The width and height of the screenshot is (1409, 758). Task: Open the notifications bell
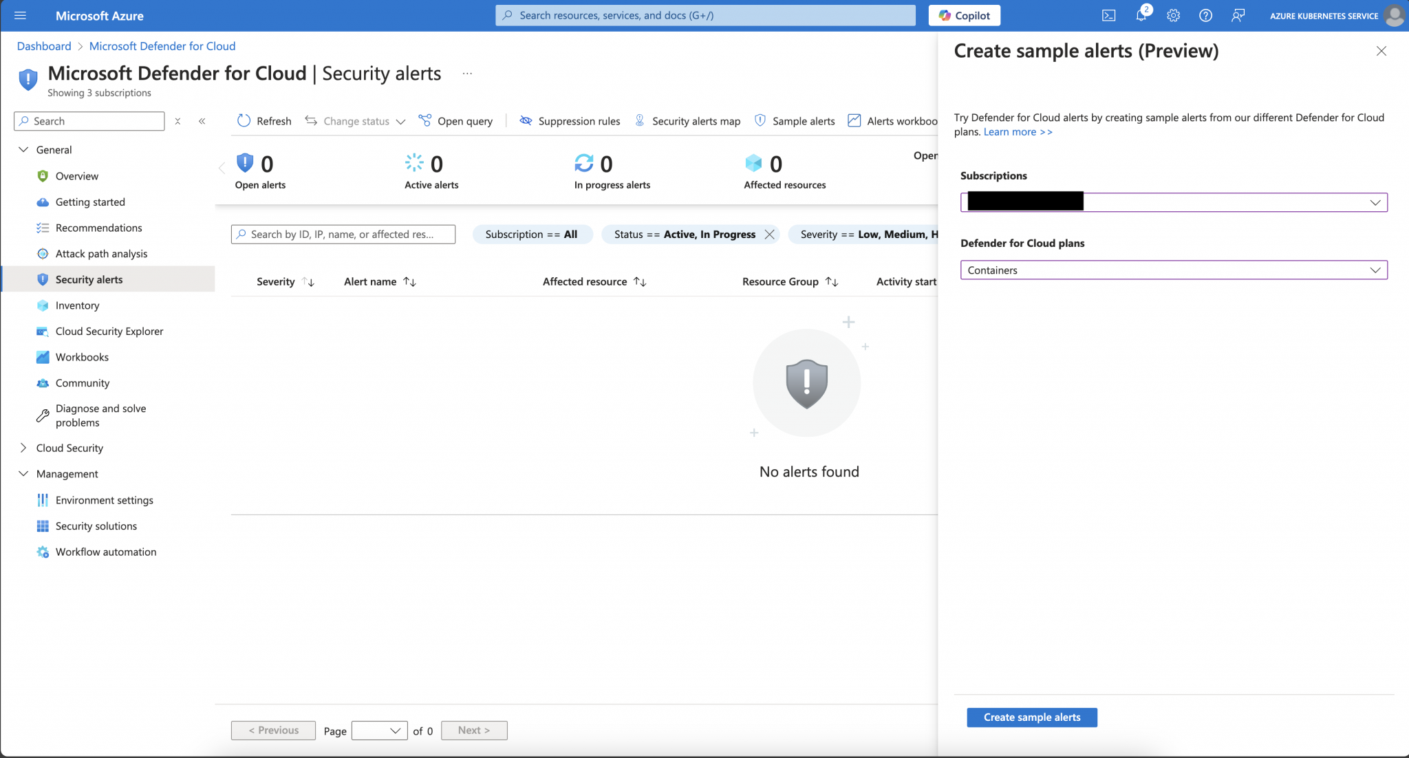click(1141, 15)
